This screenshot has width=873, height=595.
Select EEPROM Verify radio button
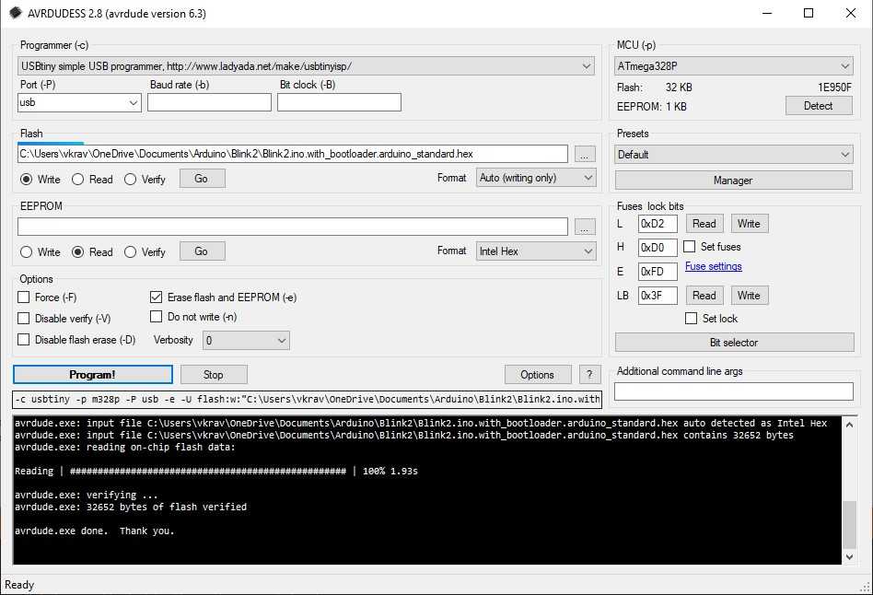point(130,251)
